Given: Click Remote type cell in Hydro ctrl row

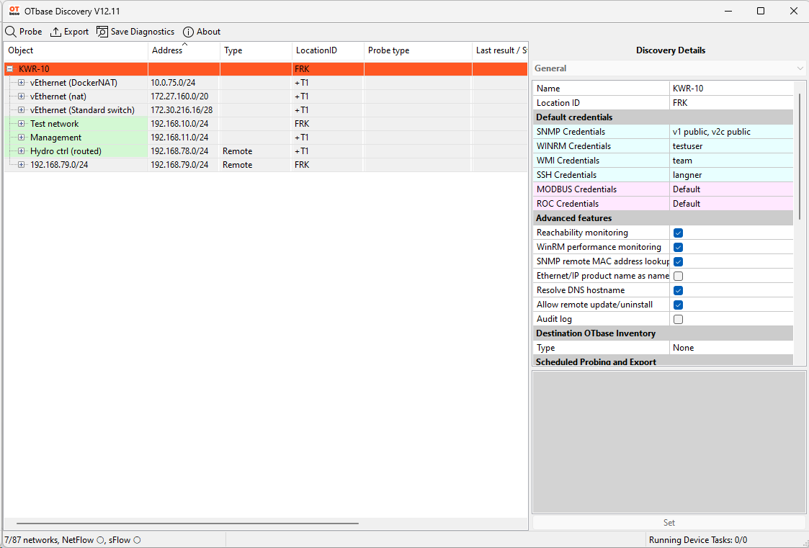Looking at the screenshot, I should (x=256, y=151).
